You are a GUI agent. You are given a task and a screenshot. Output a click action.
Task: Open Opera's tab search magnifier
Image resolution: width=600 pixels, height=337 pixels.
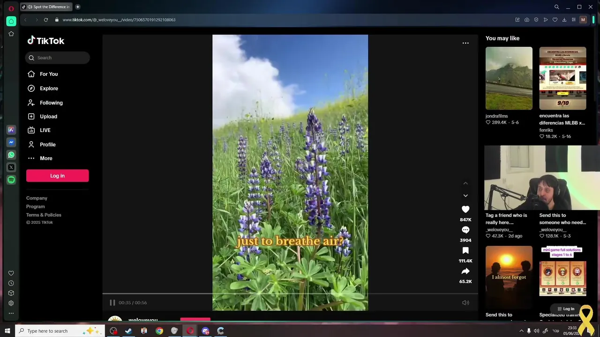tap(557, 7)
